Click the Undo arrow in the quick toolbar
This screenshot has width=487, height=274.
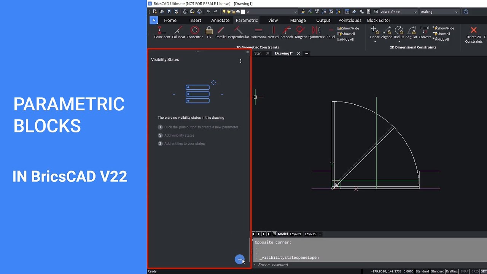pyautogui.click(x=208, y=12)
